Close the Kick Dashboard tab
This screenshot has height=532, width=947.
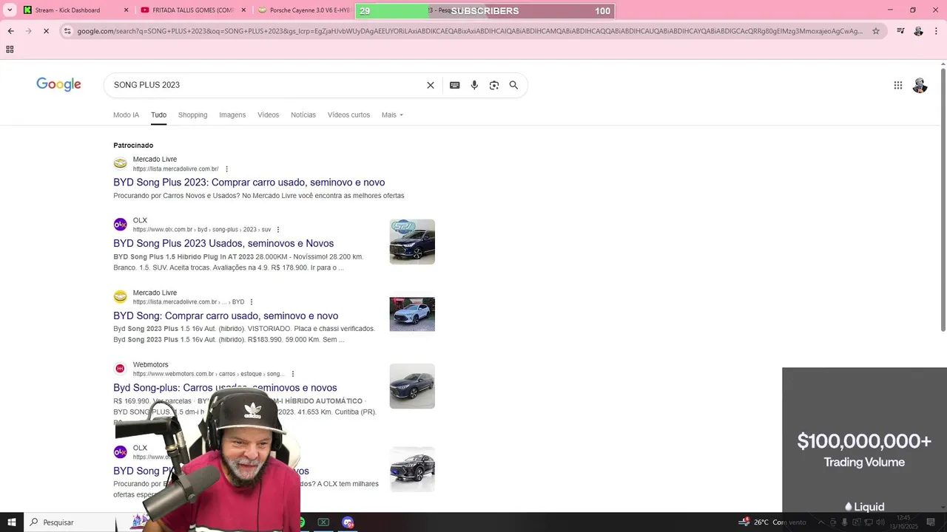point(126,10)
